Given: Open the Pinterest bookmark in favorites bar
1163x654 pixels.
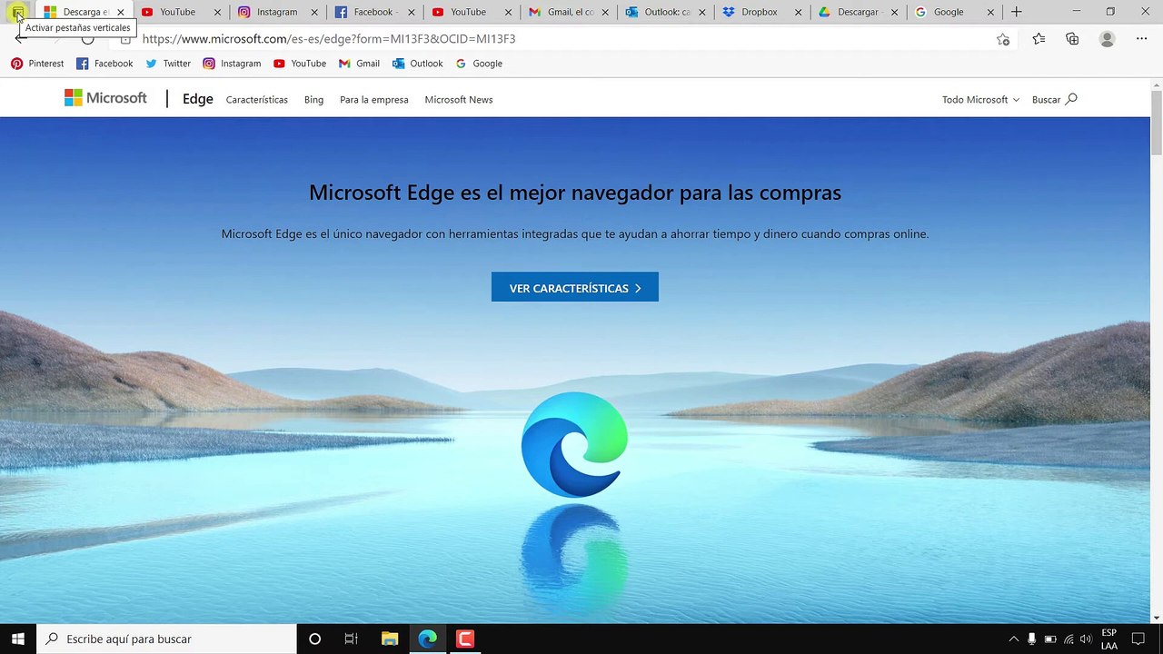Looking at the screenshot, I should pyautogui.click(x=37, y=64).
